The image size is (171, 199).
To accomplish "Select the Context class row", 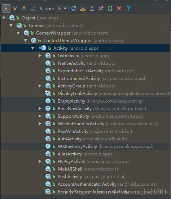I will [x=85, y=26].
